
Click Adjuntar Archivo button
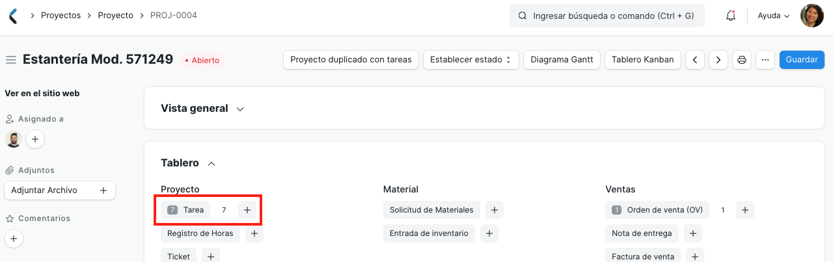(60, 190)
